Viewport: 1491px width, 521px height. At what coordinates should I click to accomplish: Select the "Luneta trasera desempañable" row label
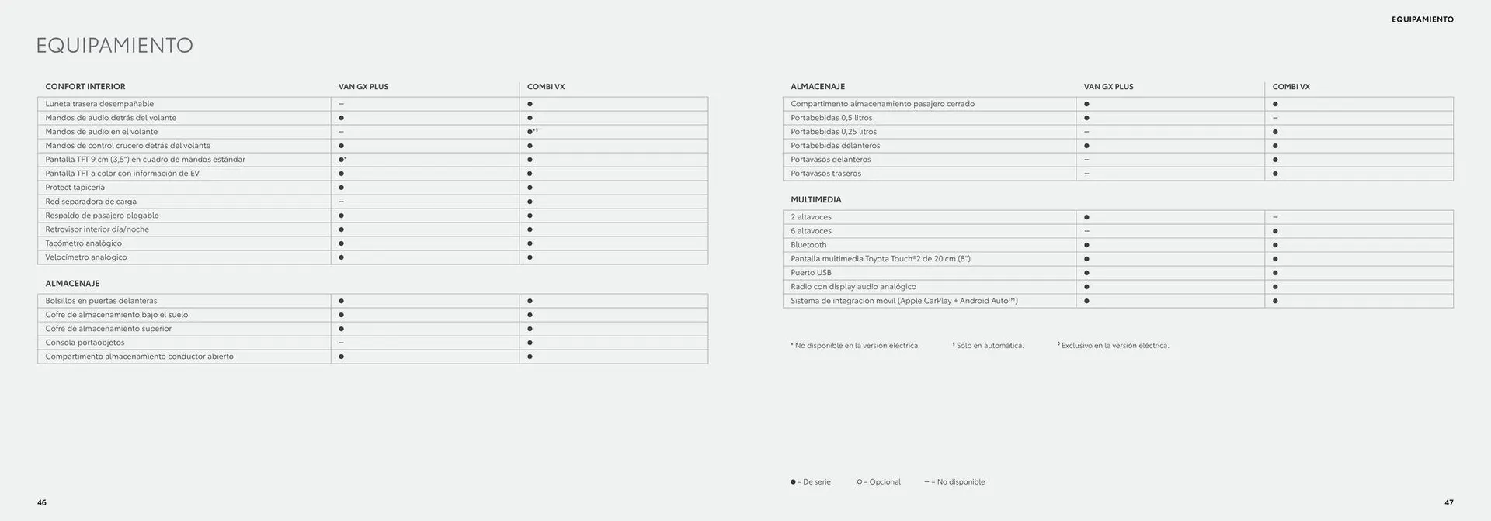click(x=99, y=104)
